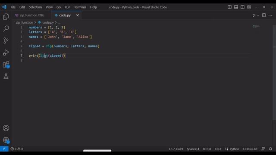The image size is (276, 155).
Task: Click the print call on line 7
Action: (34, 56)
